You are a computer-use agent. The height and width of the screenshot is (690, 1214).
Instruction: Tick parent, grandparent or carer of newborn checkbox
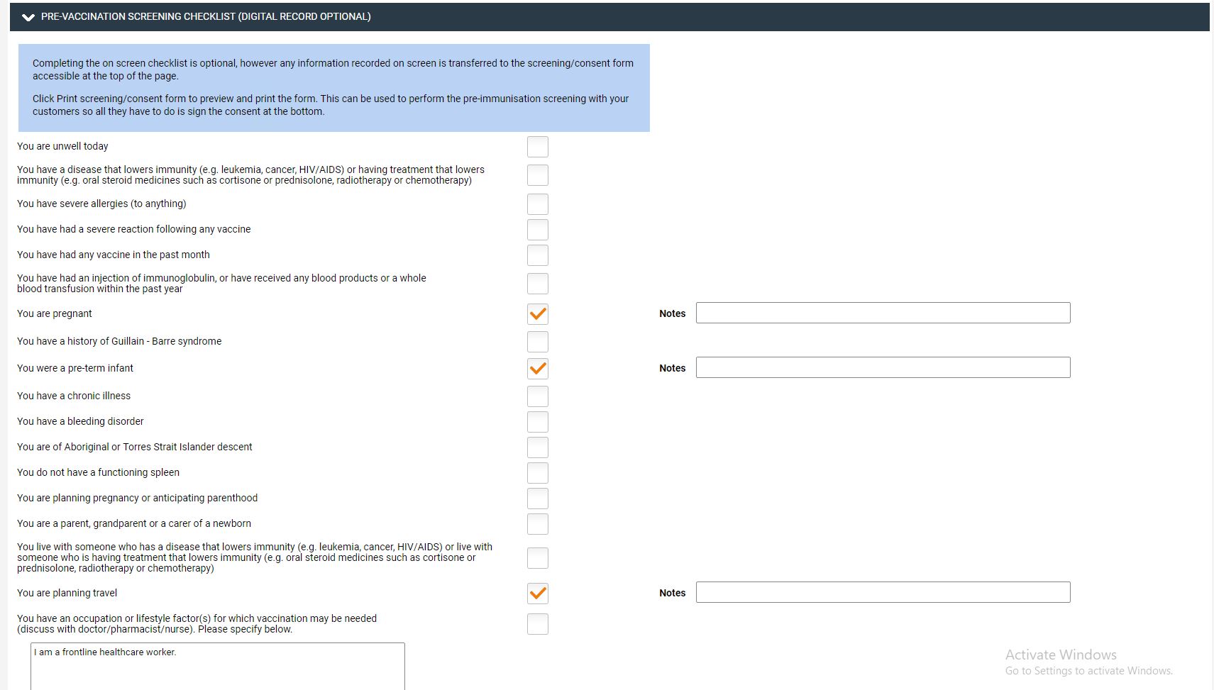(x=538, y=524)
